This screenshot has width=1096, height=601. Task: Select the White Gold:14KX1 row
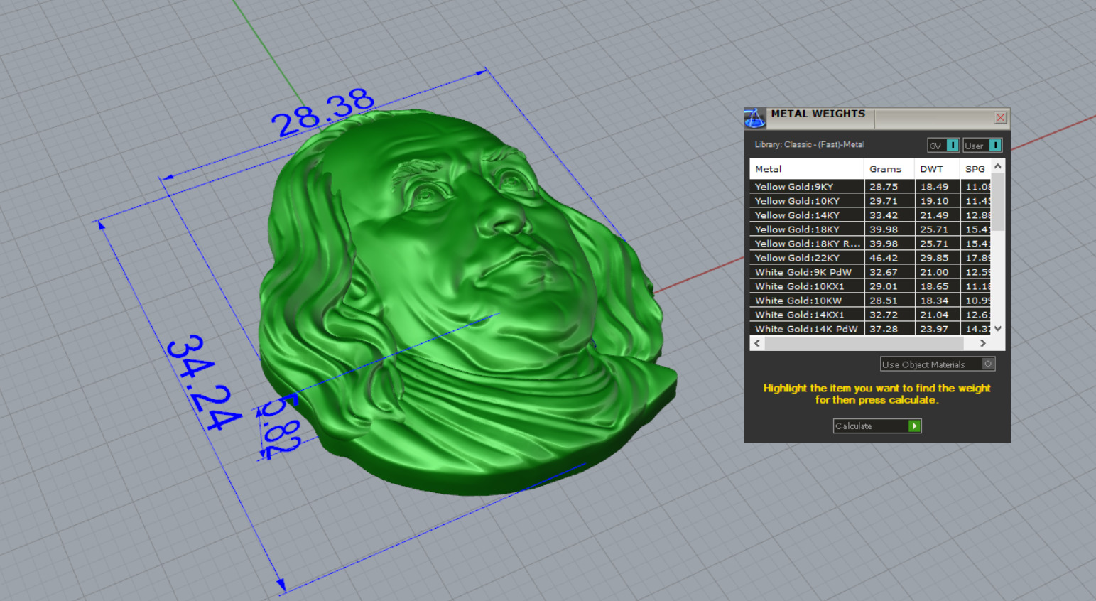pyautogui.click(x=870, y=315)
